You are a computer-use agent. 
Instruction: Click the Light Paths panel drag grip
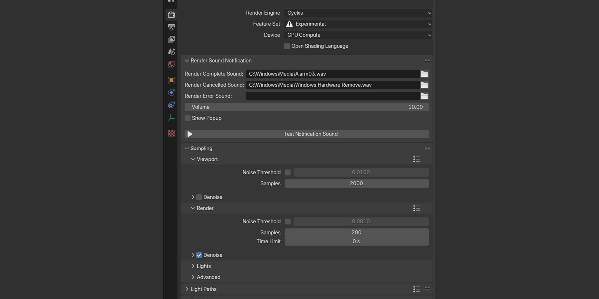(x=427, y=289)
